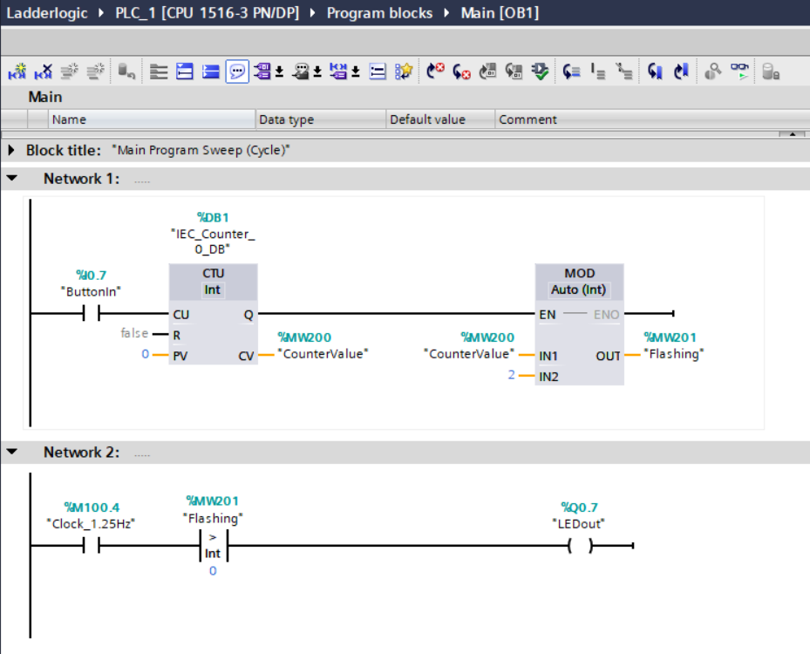The height and width of the screenshot is (654, 810).
Task: Click the Close all networks icon
Action: coord(211,72)
